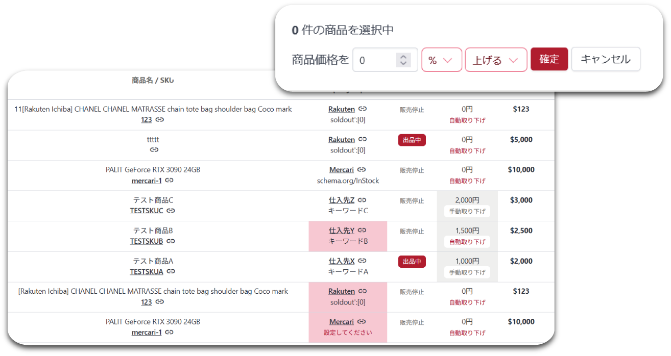The width and height of the screenshot is (671, 356).
Task: Open the % unit dropdown
Action: (441, 60)
